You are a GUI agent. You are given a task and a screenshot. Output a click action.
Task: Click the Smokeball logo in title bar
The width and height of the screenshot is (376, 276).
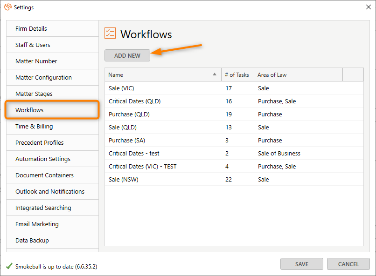(x=7, y=7)
